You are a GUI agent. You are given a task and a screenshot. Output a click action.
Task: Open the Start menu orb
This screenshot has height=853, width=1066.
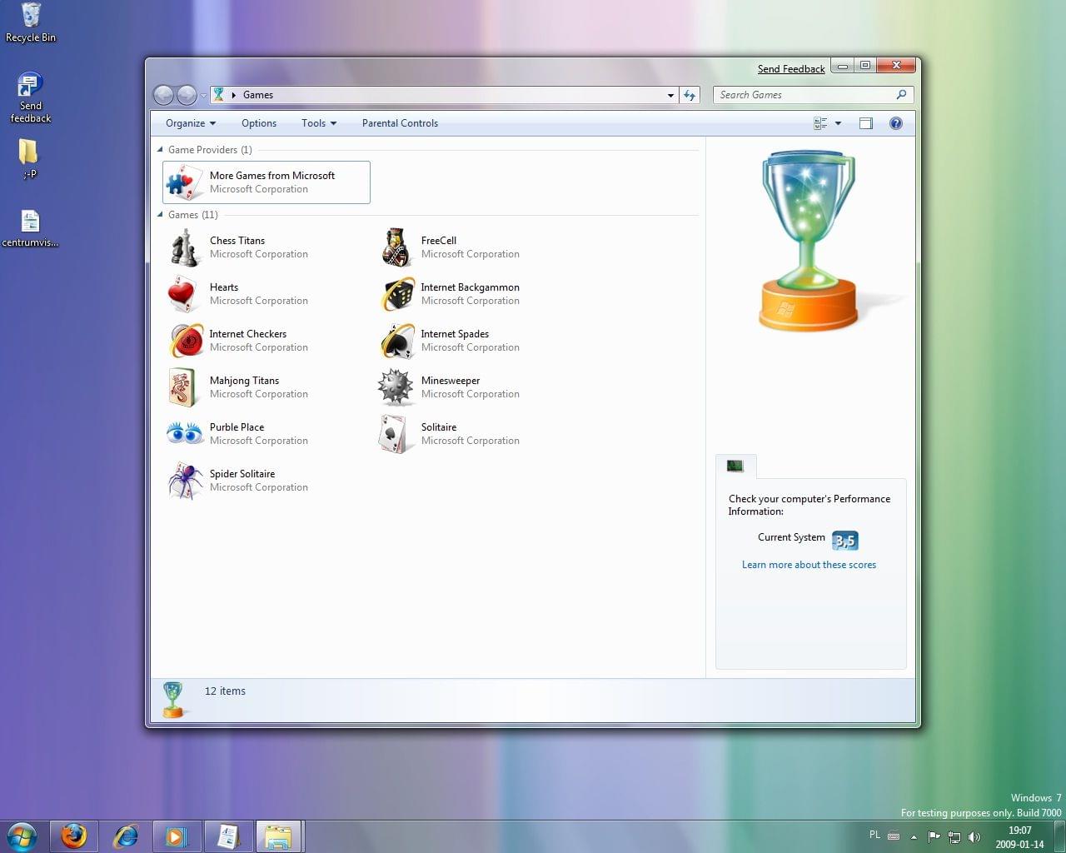click(x=22, y=836)
